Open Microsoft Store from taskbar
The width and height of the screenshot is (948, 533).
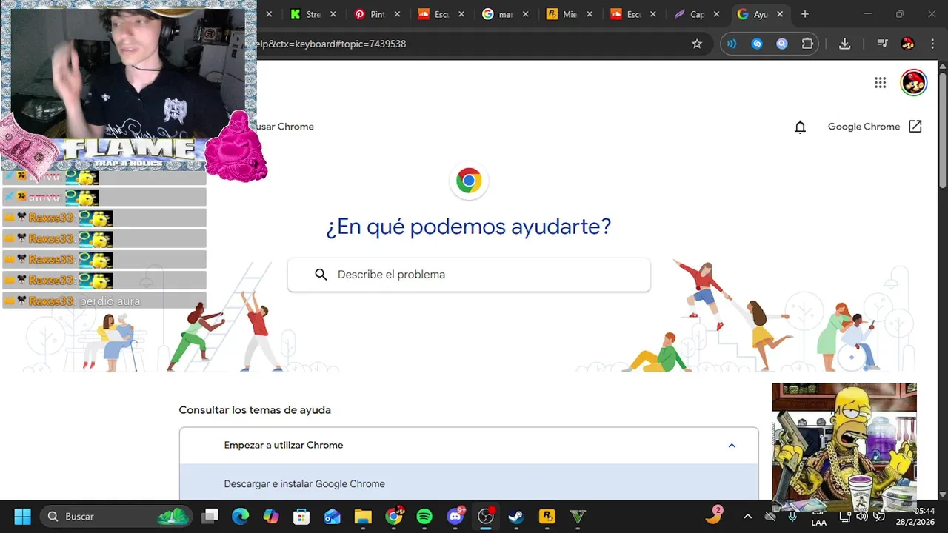pos(301,516)
